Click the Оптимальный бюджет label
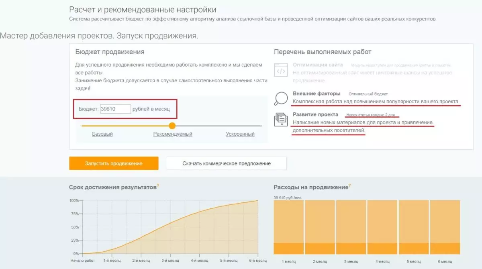 click(x=368, y=94)
